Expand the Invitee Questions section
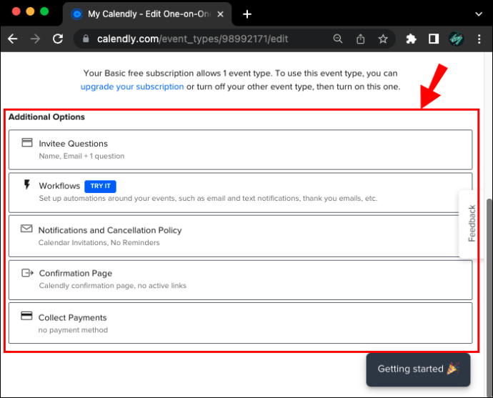This screenshot has height=398, width=493. (x=241, y=149)
